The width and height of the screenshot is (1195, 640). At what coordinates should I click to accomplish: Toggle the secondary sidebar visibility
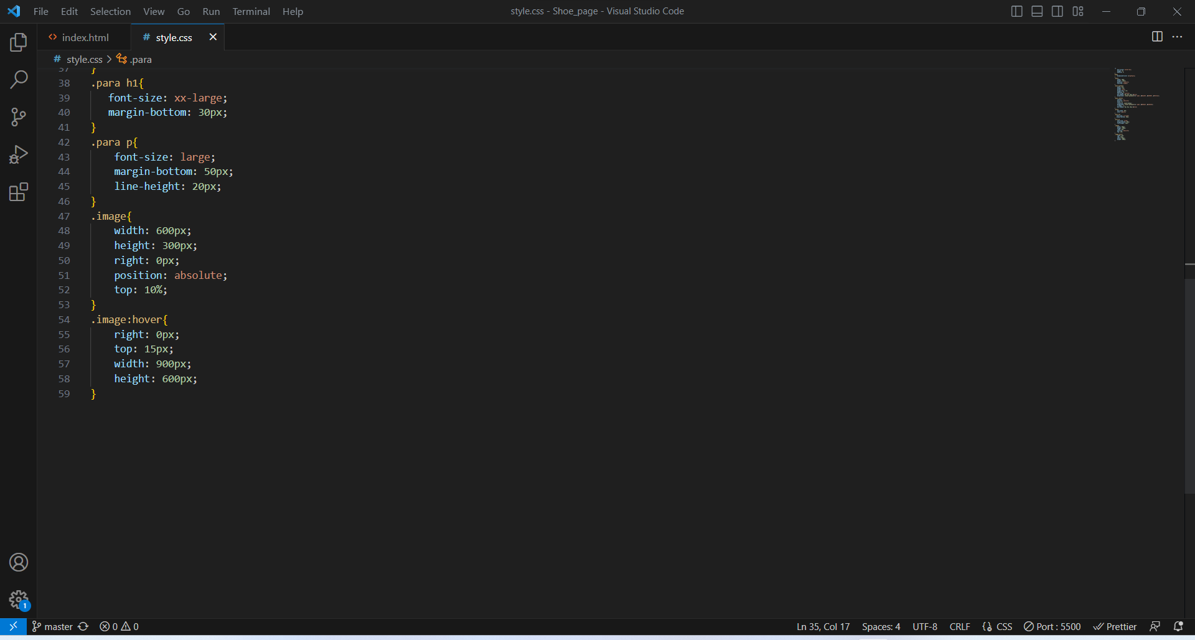(1057, 11)
